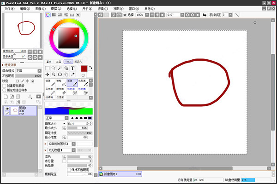This screenshot has width=277, height=184.
Task: Enable the 创建剪贴蒙版 checkbox
Action: [5, 86]
